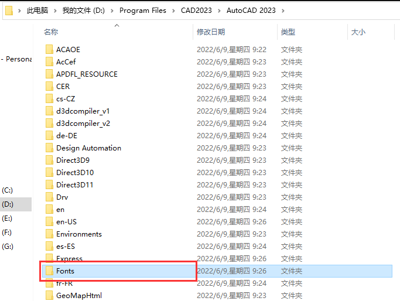Expand the chevron before 此电脑 breadcrumb
This screenshot has height=301, width=400.
(19, 11)
